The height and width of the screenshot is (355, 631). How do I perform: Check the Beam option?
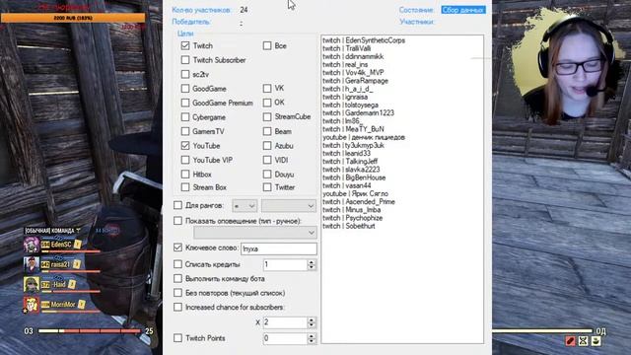[x=267, y=131]
